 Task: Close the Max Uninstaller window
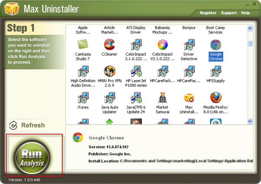pos(254,4)
